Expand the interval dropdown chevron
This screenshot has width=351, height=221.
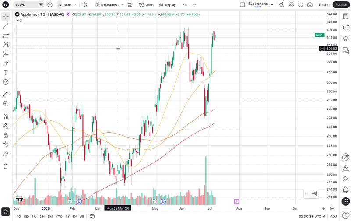[75, 5]
